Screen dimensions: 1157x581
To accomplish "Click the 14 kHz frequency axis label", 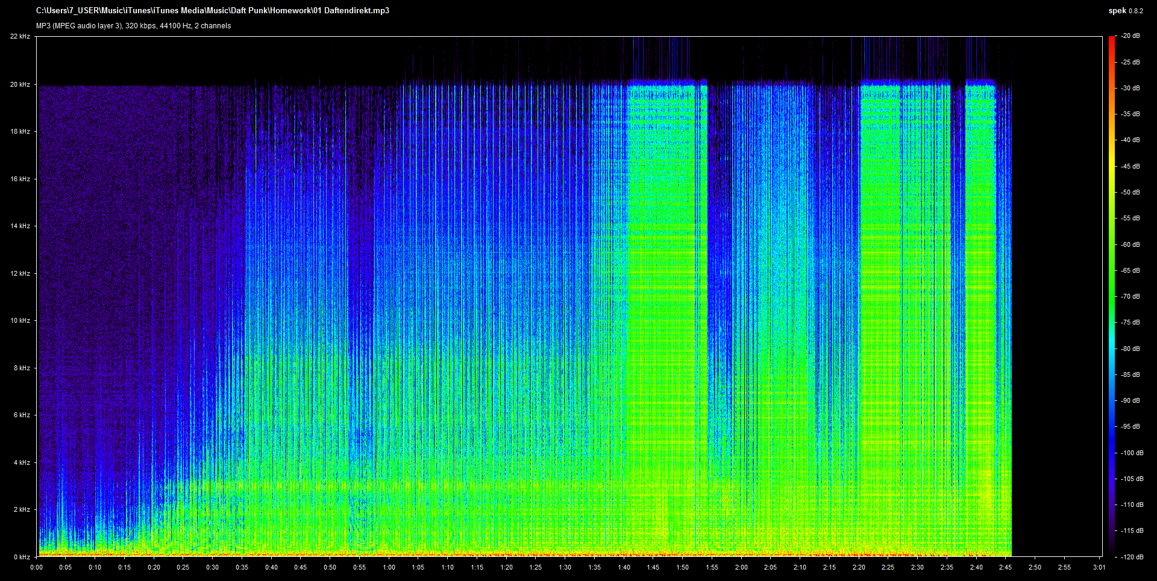I will click(x=20, y=226).
